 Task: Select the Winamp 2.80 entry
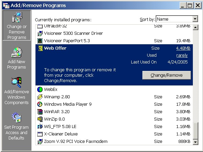[x=114, y=97]
